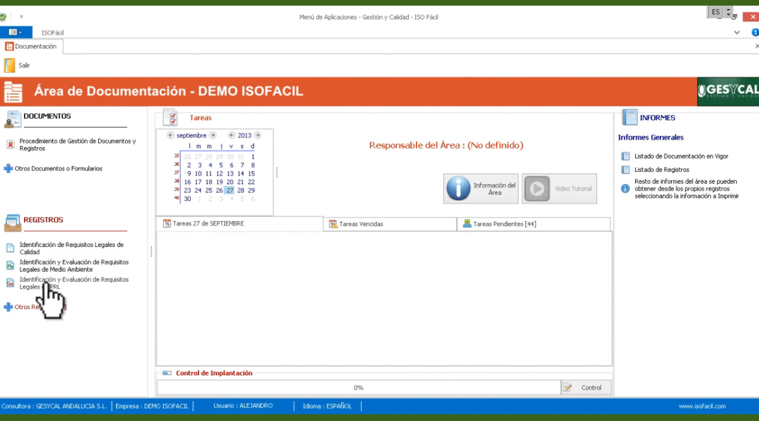Image resolution: width=759 pixels, height=421 pixels.
Task: Click the INFORMES heading
Action: click(657, 118)
